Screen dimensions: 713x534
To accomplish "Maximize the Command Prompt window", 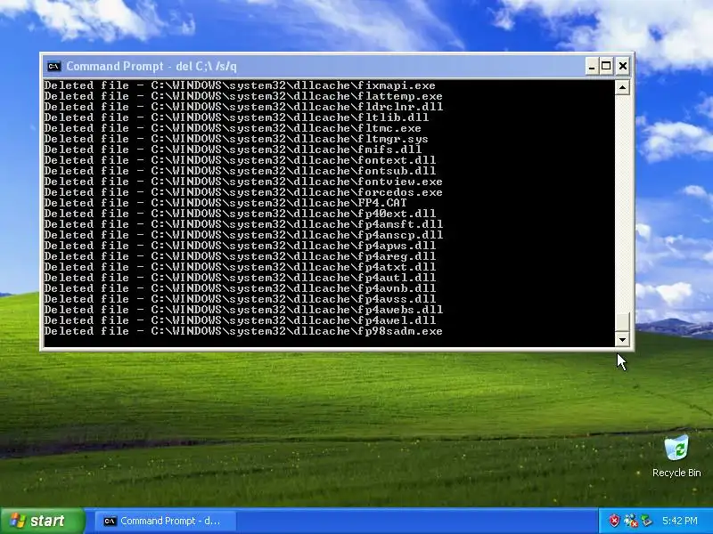I will tap(606, 66).
